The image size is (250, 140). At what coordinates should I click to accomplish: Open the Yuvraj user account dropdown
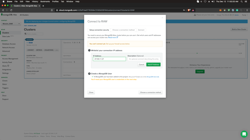[x=244, y=15]
